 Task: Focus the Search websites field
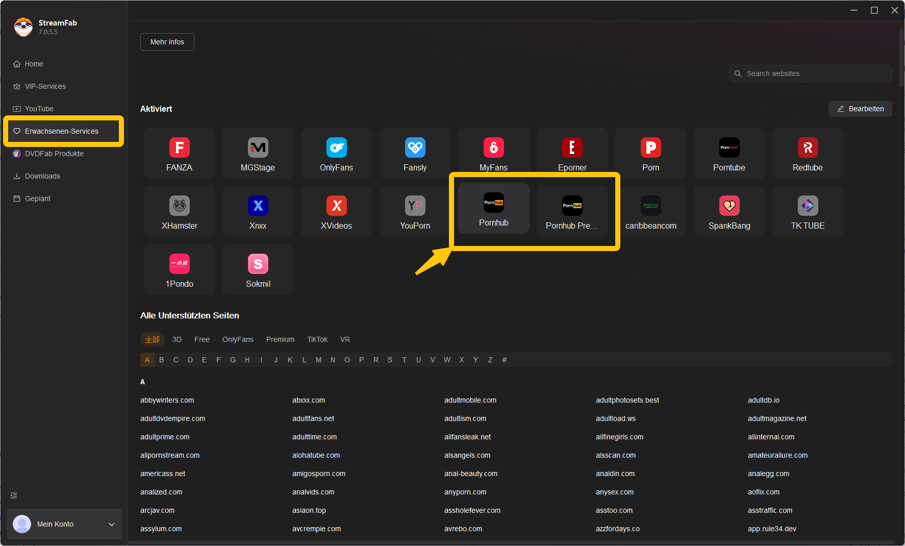(810, 73)
